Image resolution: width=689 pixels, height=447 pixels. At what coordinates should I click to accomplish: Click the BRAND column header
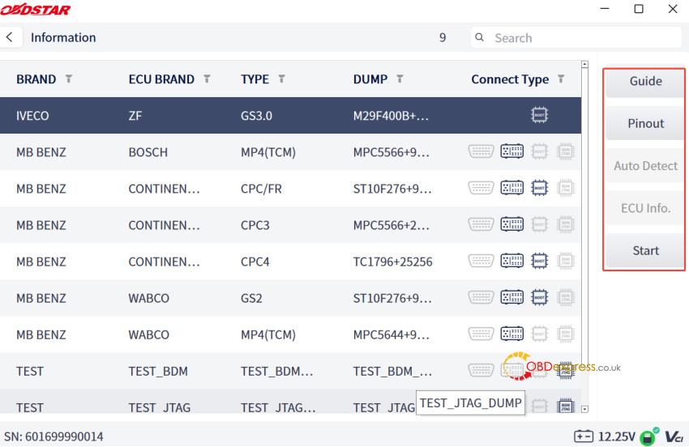pos(36,79)
